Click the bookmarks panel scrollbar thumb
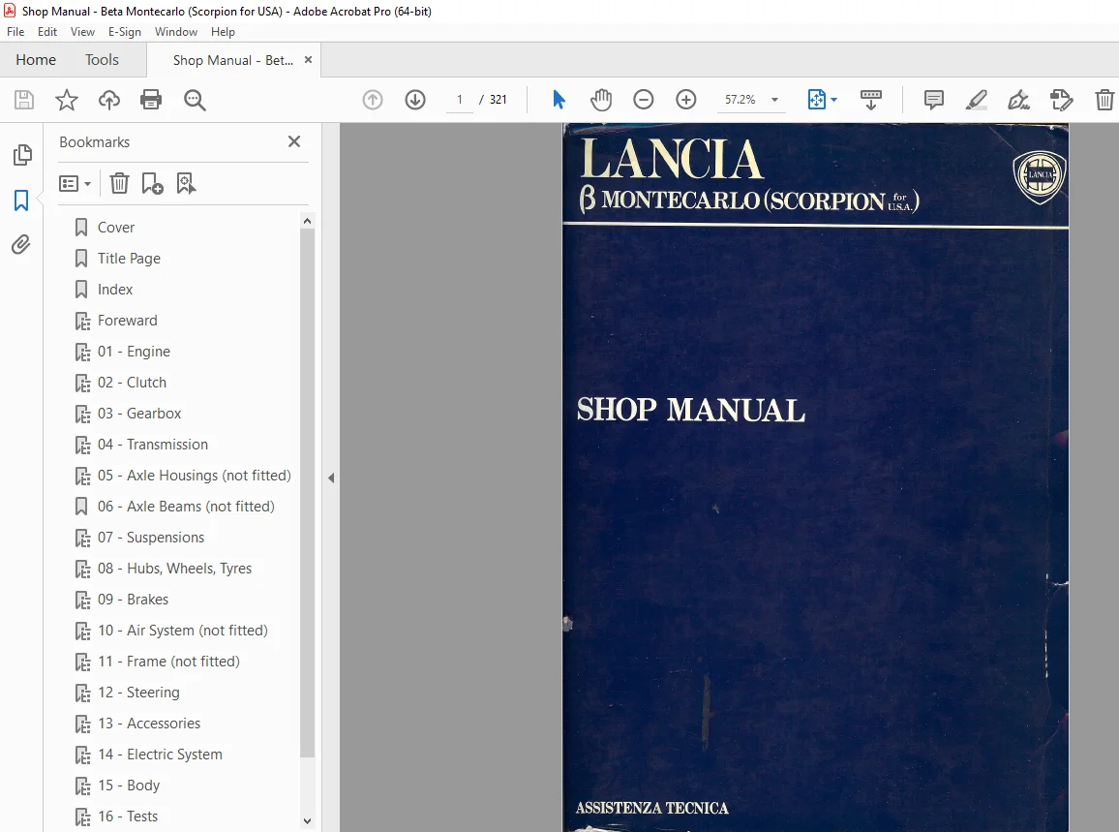 [x=308, y=493]
